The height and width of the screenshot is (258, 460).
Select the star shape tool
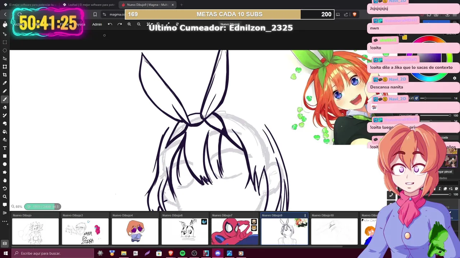[x=5, y=172]
